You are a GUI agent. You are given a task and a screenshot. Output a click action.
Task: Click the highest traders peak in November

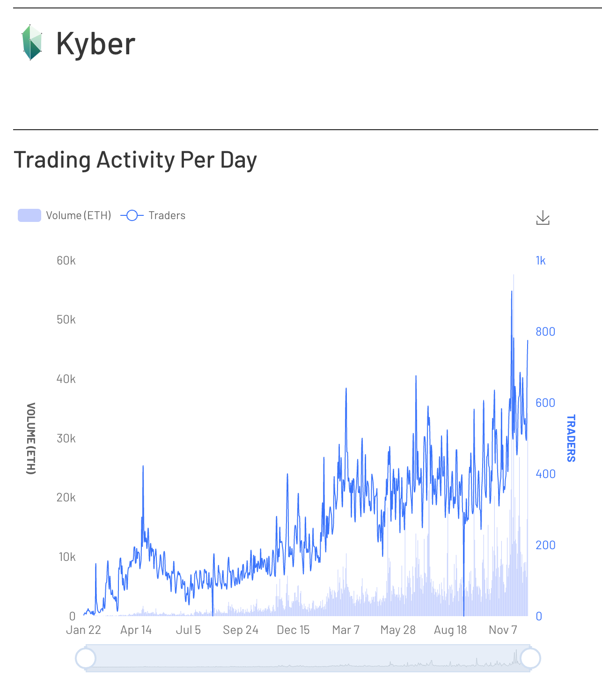pyautogui.click(x=512, y=292)
